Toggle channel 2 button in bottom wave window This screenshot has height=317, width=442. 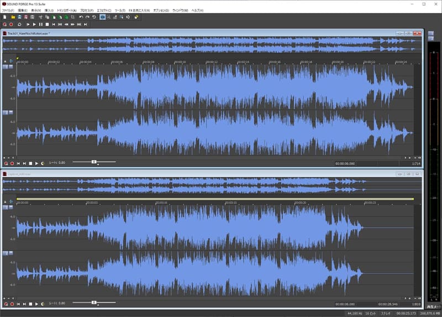6,253
